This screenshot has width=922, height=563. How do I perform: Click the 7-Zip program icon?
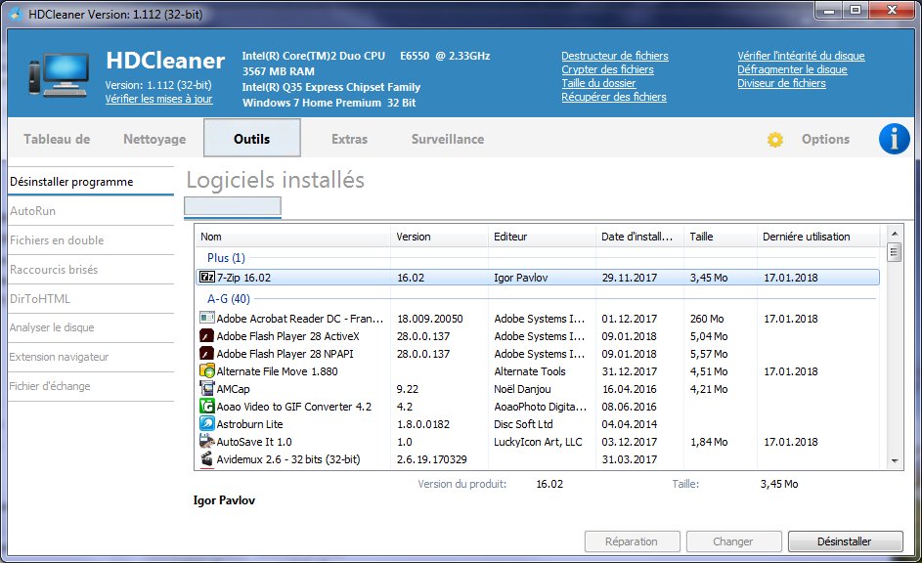point(207,277)
